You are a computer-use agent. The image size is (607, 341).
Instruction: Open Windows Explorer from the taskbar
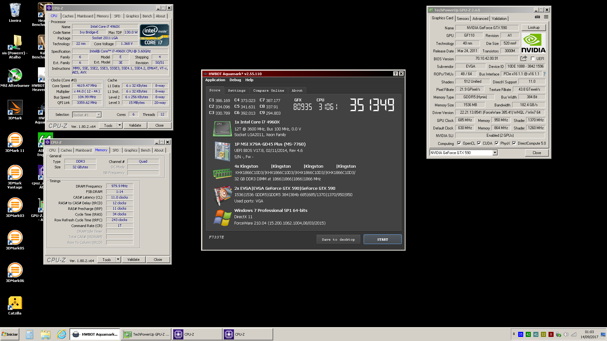(x=45, y=334)
